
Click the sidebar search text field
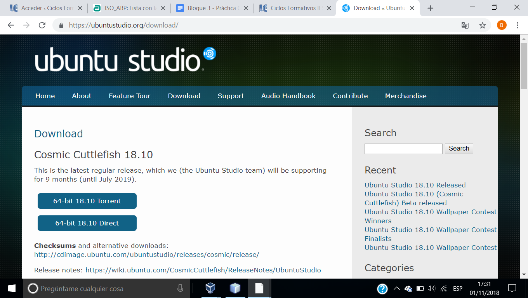click(x=403, y=149)
